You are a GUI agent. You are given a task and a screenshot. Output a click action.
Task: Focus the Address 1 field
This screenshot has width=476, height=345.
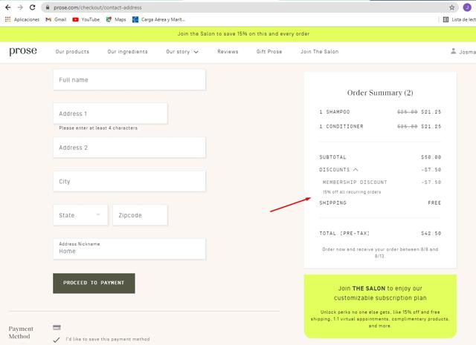pyautogui.click(x=110, y=114)
